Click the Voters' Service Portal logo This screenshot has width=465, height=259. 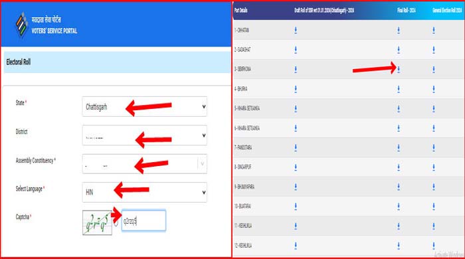[22, 25]
